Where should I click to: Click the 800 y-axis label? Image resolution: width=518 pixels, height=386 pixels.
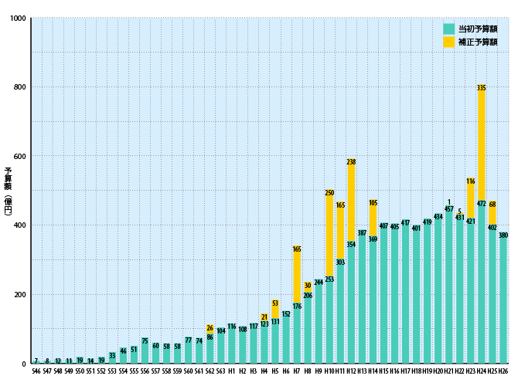(19, 87)
